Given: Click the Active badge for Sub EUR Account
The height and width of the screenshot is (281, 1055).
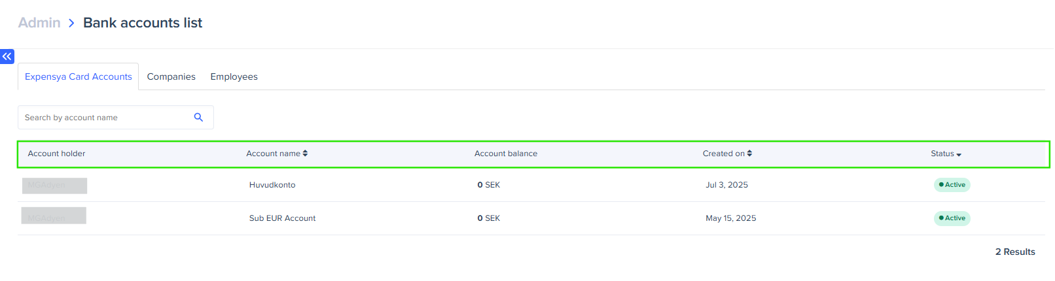Looking at the screenshot, I should [952, 218].
